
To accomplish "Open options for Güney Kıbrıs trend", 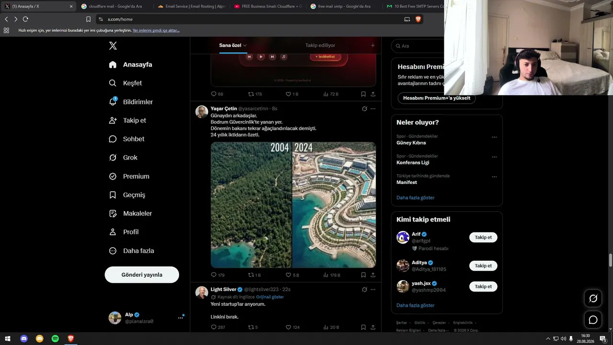I will (x=494, y=137).
